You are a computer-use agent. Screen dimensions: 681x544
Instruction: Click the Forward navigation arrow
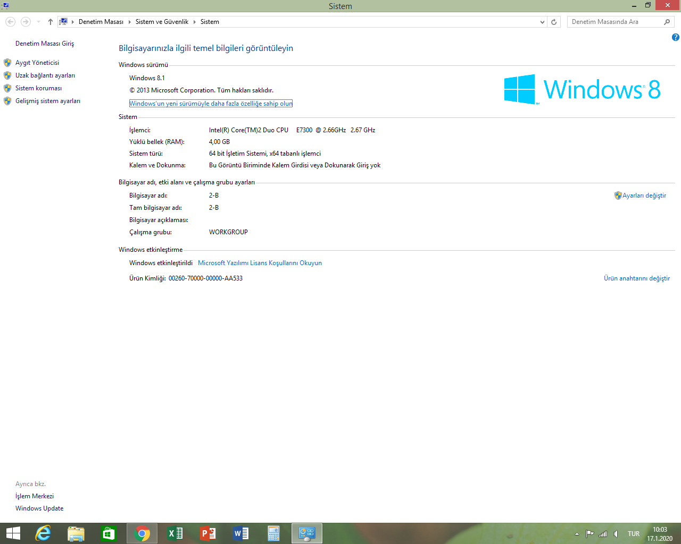tap(25, 22)
